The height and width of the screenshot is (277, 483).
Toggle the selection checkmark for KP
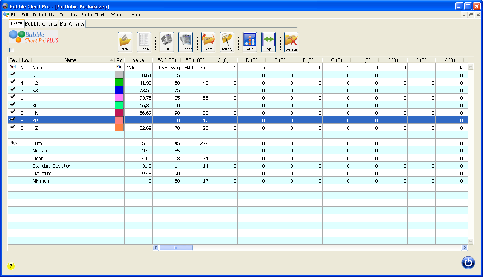tap(13, 120)
